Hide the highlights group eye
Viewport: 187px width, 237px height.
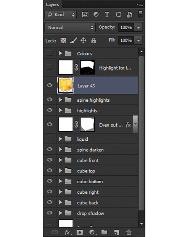[x=49, y=110]
